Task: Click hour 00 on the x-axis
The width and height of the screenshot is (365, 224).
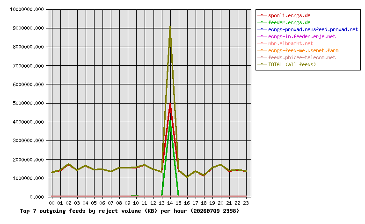Action: [51, 203]
